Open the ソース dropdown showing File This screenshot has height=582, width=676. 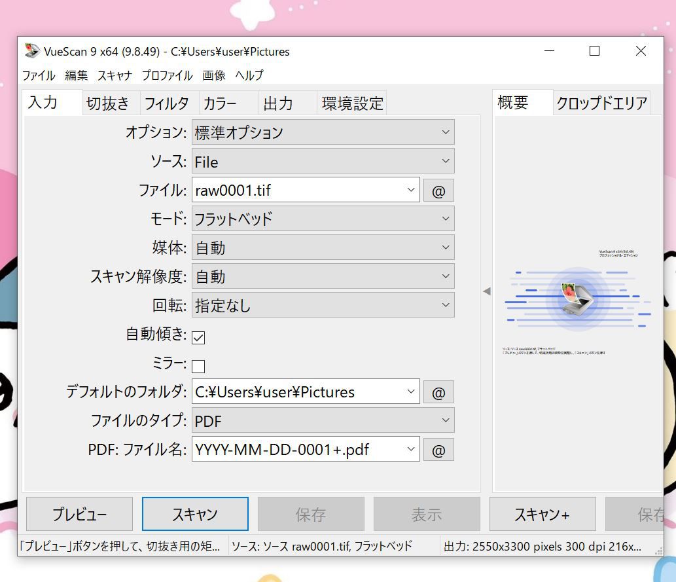323,162
